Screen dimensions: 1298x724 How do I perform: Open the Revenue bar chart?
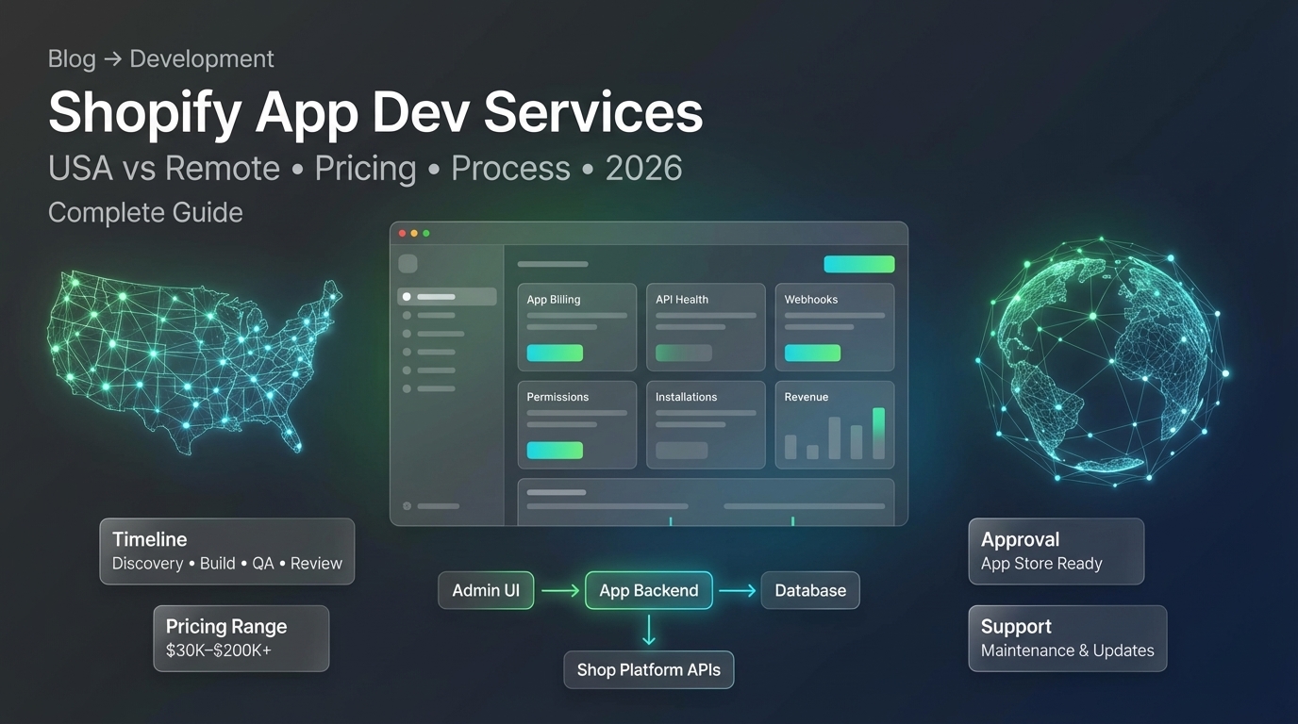point(834,424)
